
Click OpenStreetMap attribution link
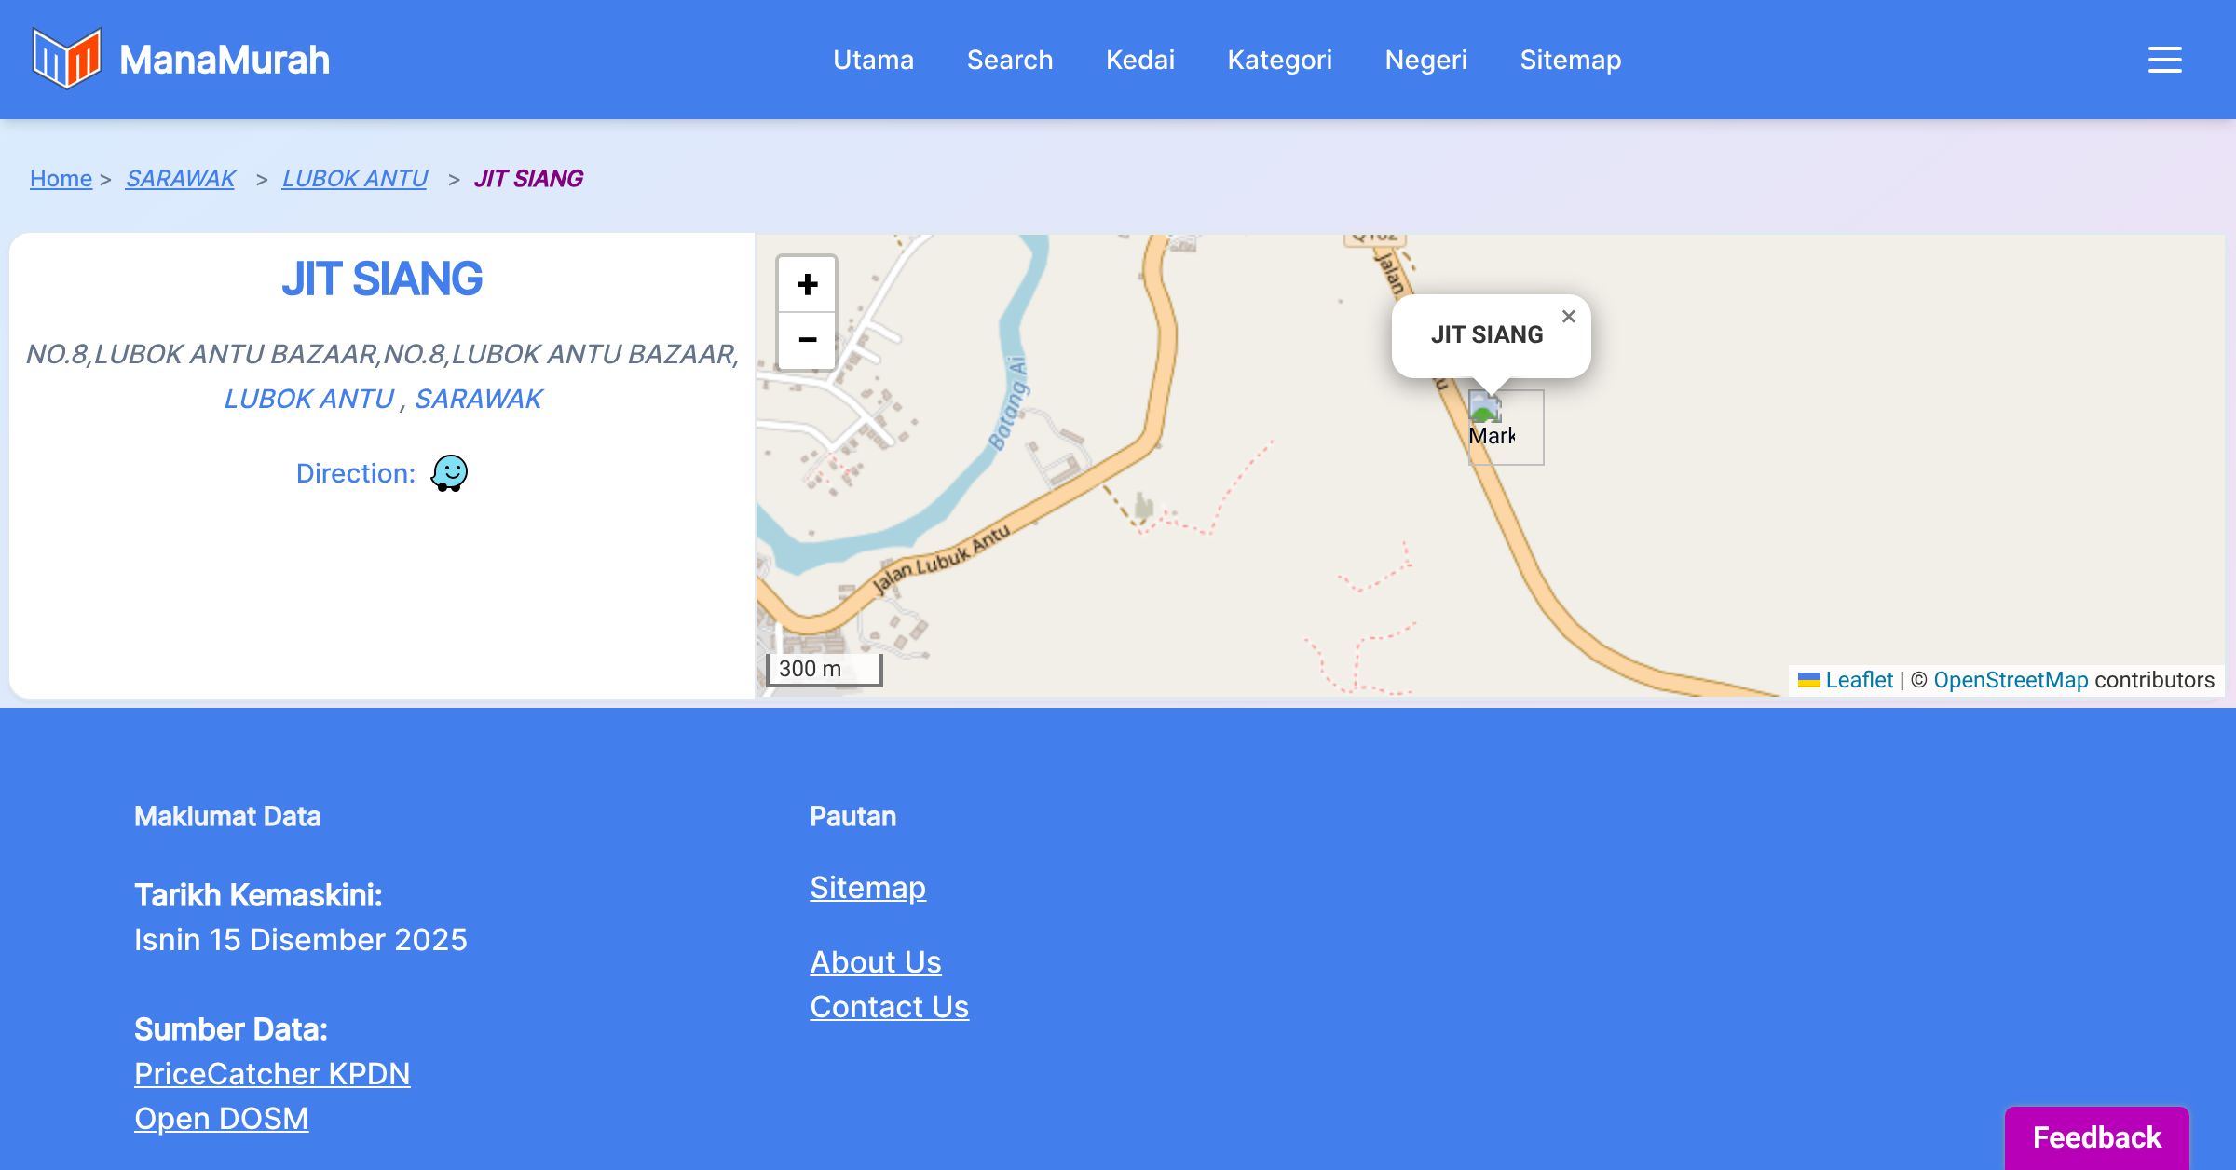[2011, 680]
